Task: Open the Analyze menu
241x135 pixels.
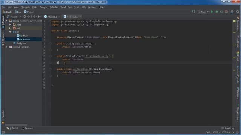Action: pos(44,7)
